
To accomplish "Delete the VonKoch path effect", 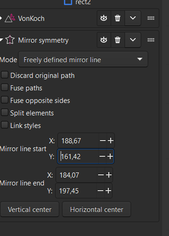I will point(118,18).
